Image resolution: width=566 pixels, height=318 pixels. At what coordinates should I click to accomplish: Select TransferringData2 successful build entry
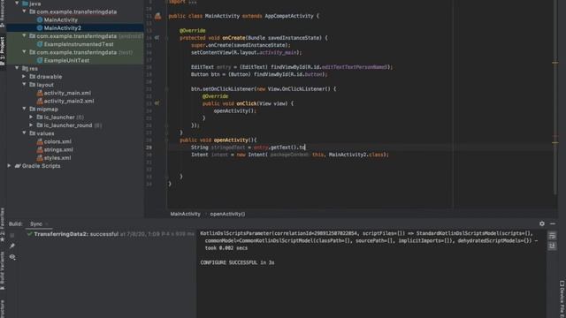click(111, 234)
